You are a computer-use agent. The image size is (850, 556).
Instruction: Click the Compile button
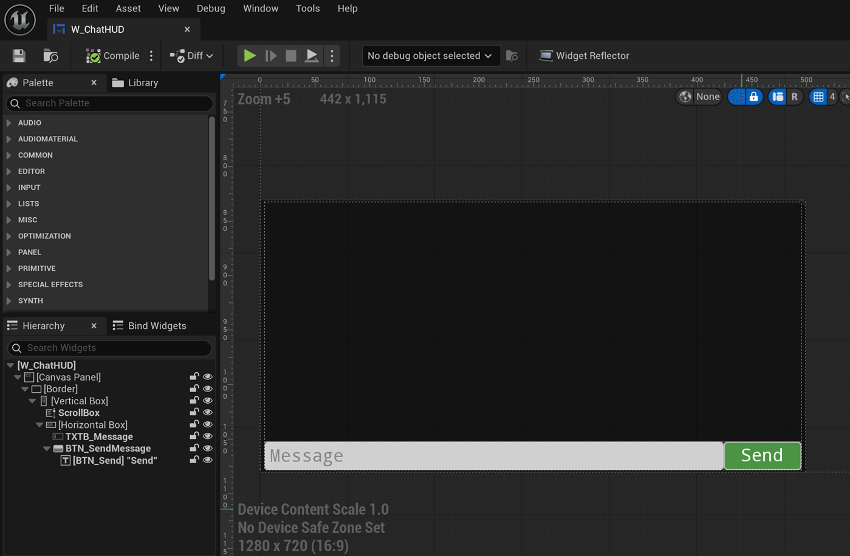[113, 56]
